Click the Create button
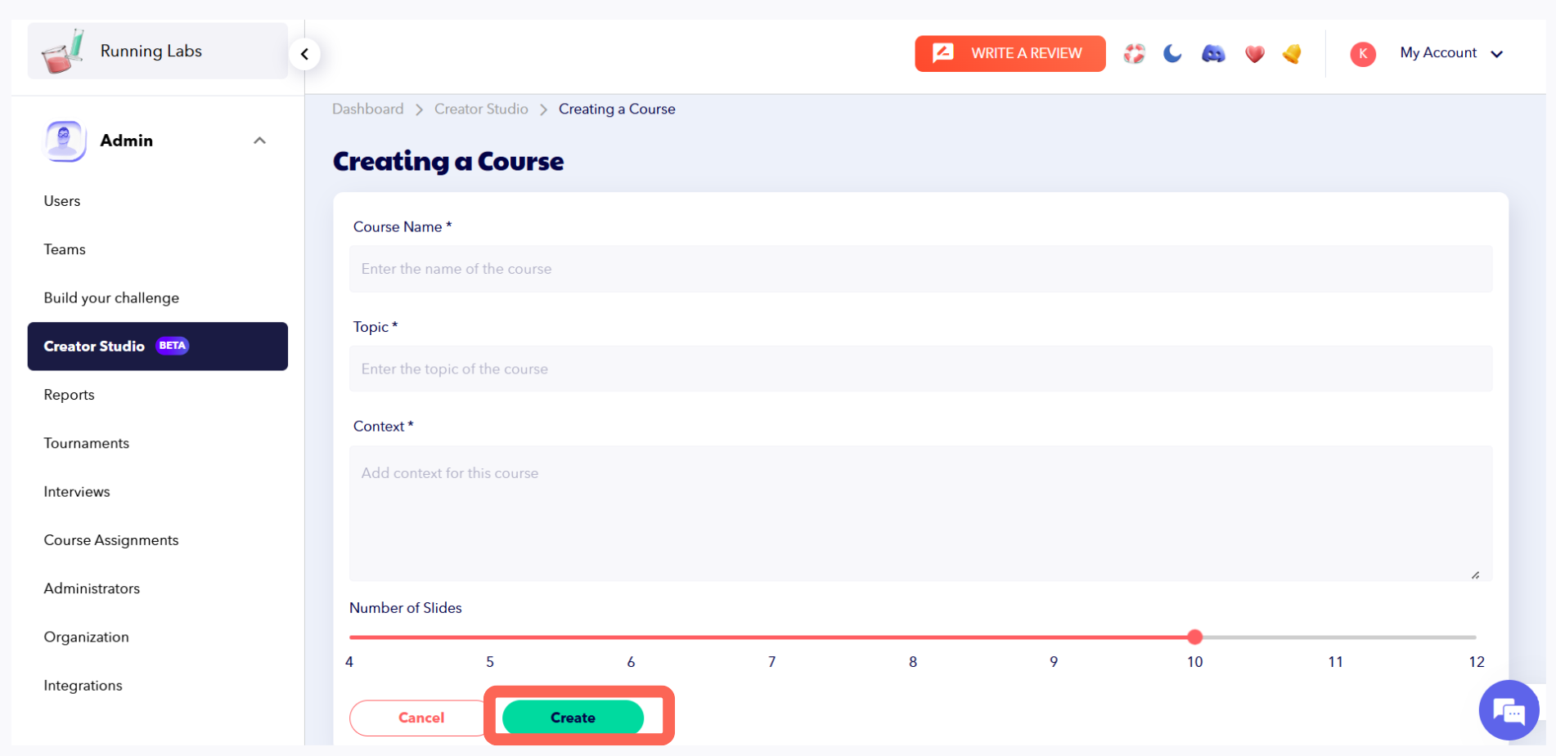1556x756 pixels. coord(573,717)
